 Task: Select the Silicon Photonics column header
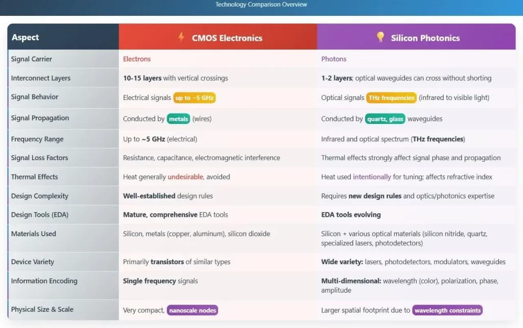click(425, 38)
